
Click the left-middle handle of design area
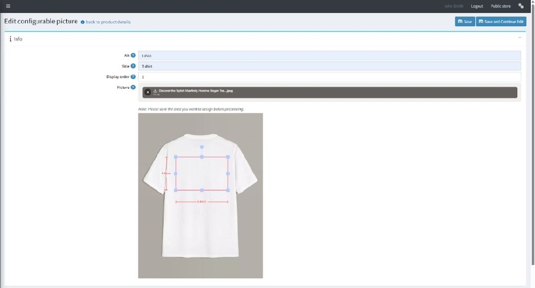tap(175, 174)
